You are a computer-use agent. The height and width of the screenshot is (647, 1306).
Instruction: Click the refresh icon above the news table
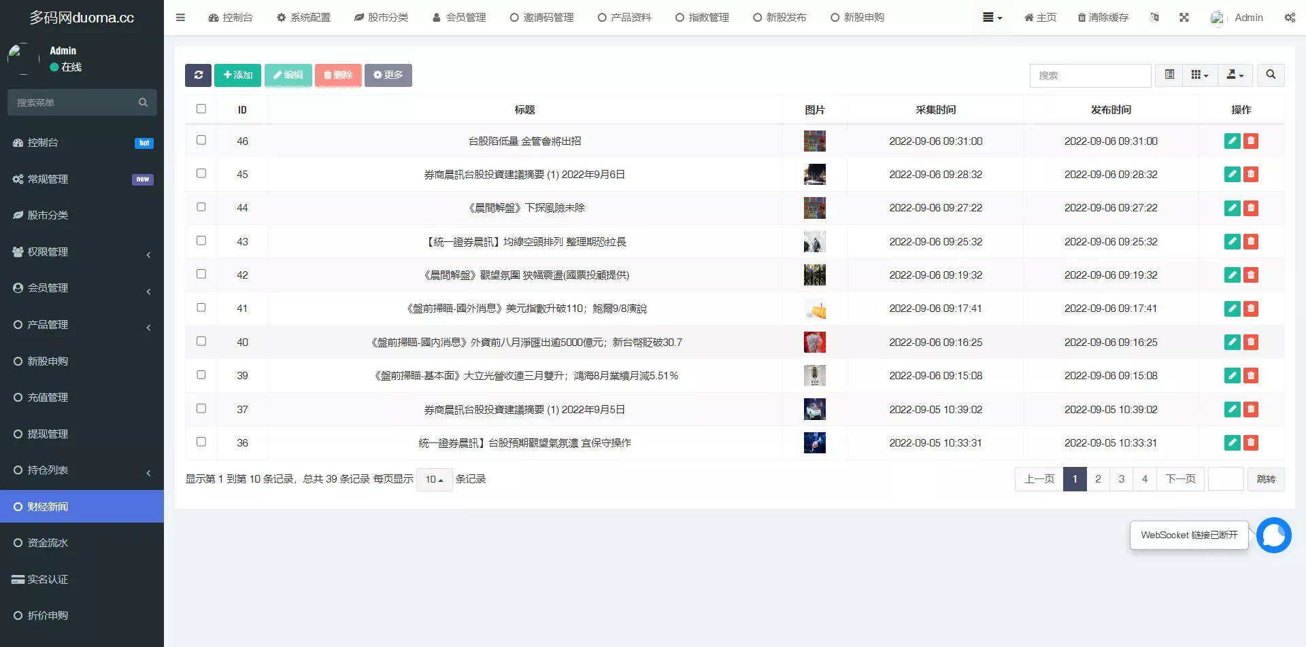(x=198, y=75)
